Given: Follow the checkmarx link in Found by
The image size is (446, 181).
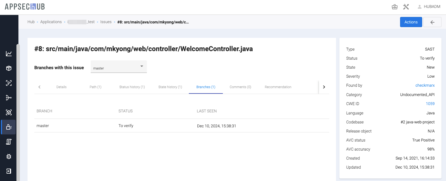Looking at the screenshot, I should click(x=425, y=85).
